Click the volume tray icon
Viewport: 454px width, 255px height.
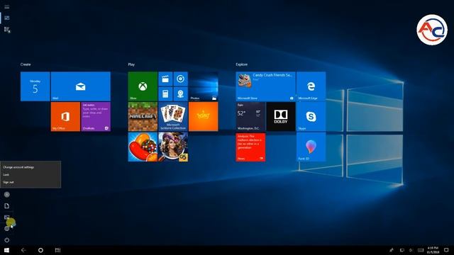[x=411, y=250]
